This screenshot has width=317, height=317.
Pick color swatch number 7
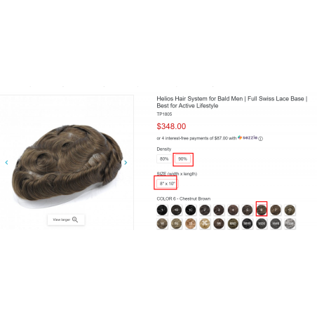click(276, 210)
